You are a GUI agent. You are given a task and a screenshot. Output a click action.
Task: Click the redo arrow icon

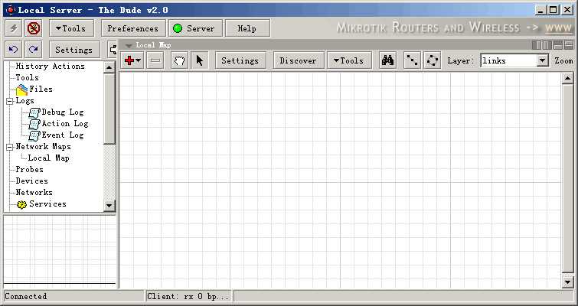tap(34, 50)
